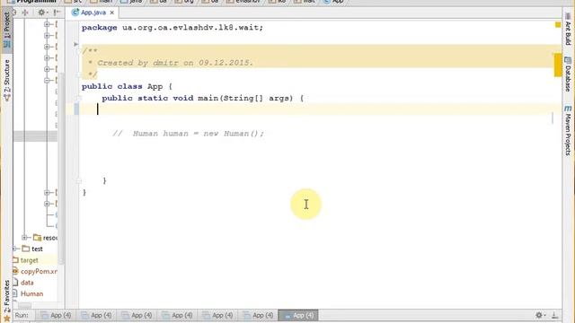Click the Structure icon on left strip
The image size is (575, 323).
coord(6,98)
